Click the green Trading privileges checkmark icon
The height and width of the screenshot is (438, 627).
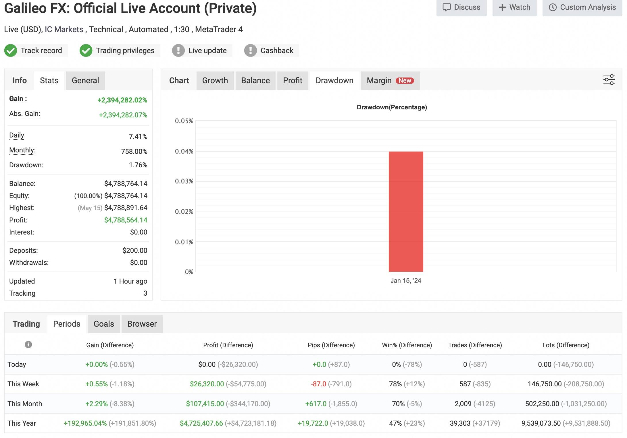[x=86, y=51]
